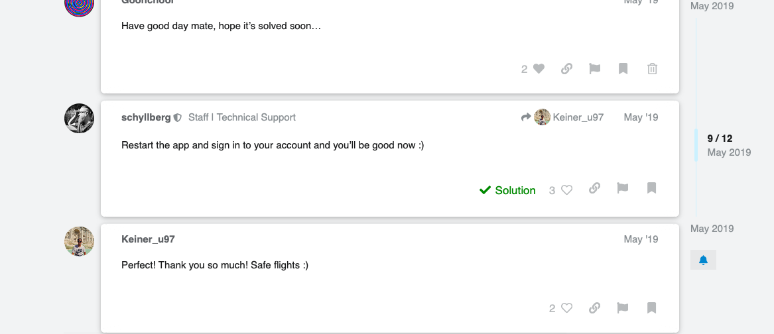Like Goonchool's post with the heart
The image size is (774, 334).
pyautogui.click(x=539, y=68)
